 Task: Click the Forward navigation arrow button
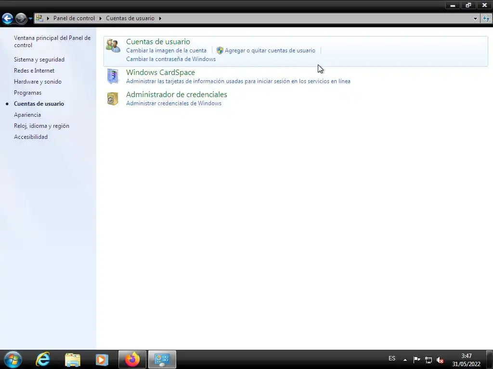(x=21, y=19)
